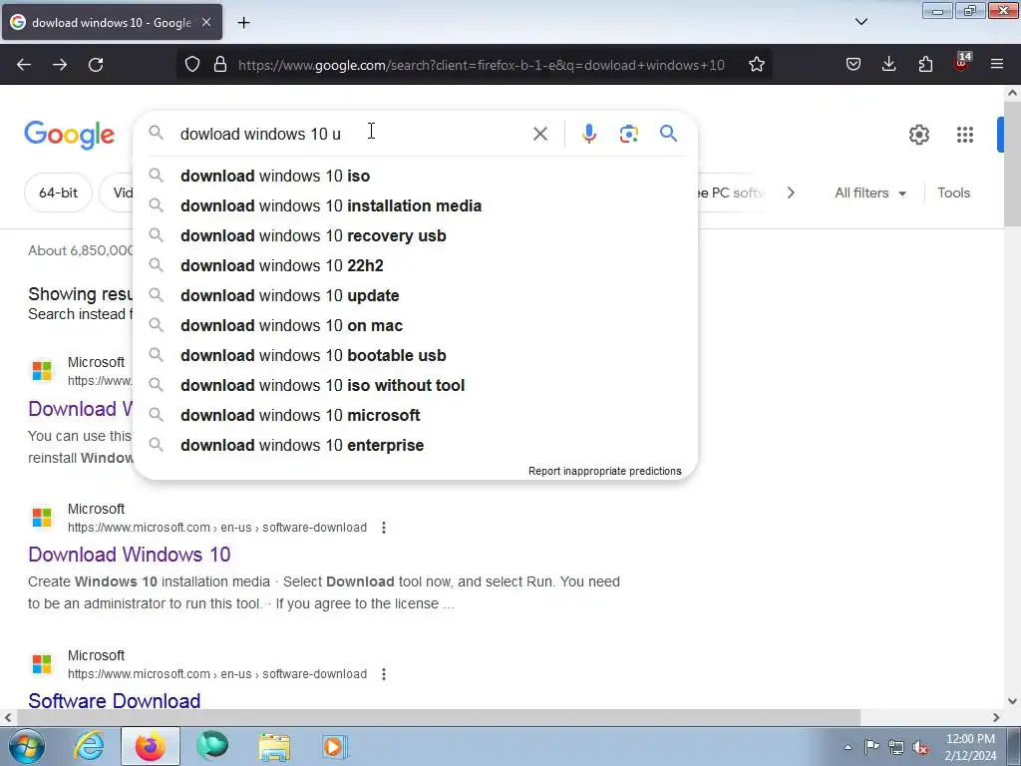Open the list all tabs dropdown arrow
Viewport: 1021px width, 766px height.
(861, 22)
